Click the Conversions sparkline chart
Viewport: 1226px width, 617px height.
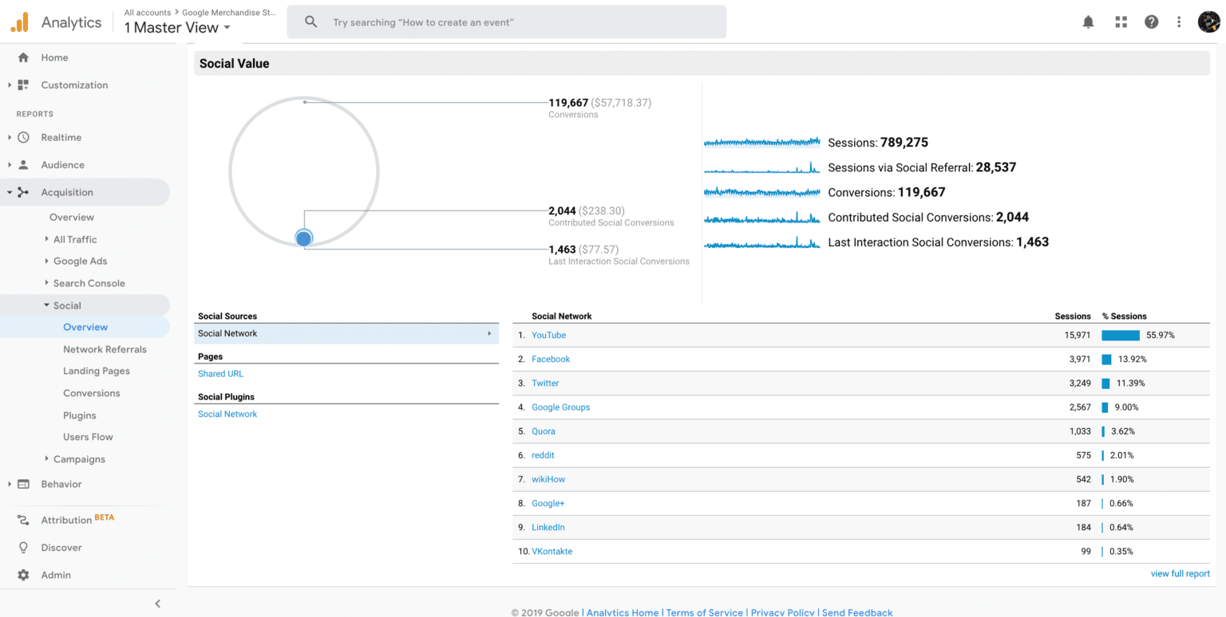pos(761,192)
